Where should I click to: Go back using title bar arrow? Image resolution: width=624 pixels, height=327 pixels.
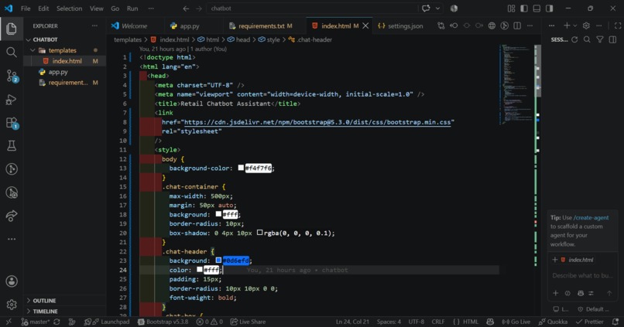[x=186, y=9]
